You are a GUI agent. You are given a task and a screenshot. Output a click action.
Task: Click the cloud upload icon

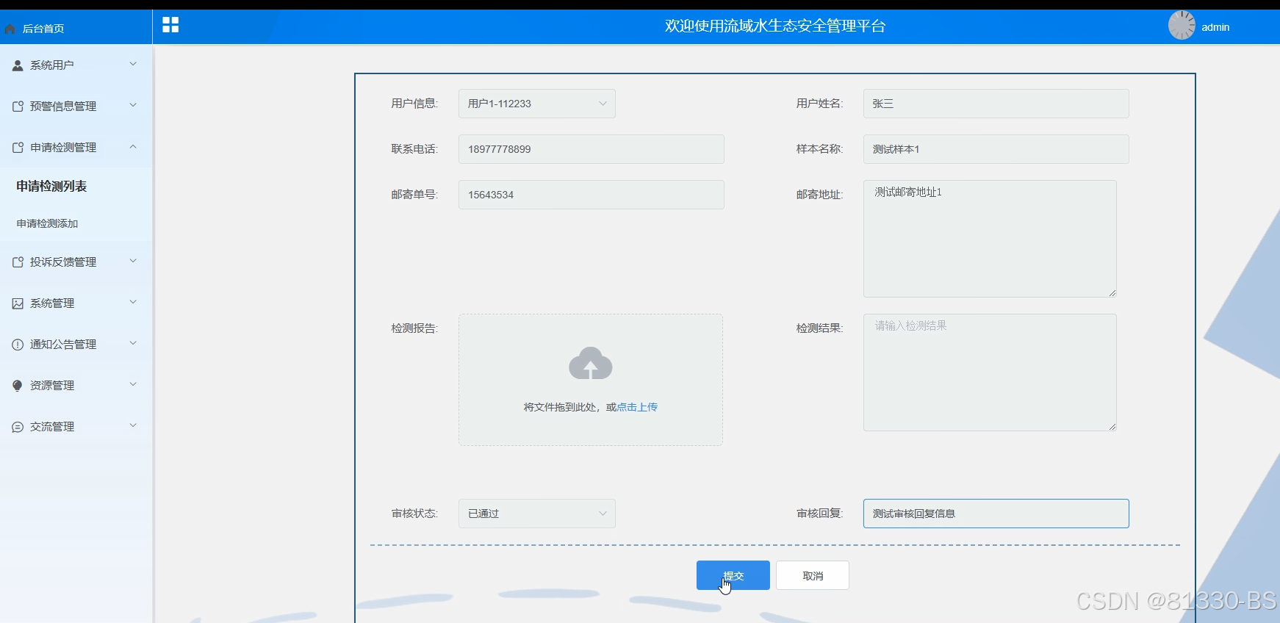click(591, 364)
